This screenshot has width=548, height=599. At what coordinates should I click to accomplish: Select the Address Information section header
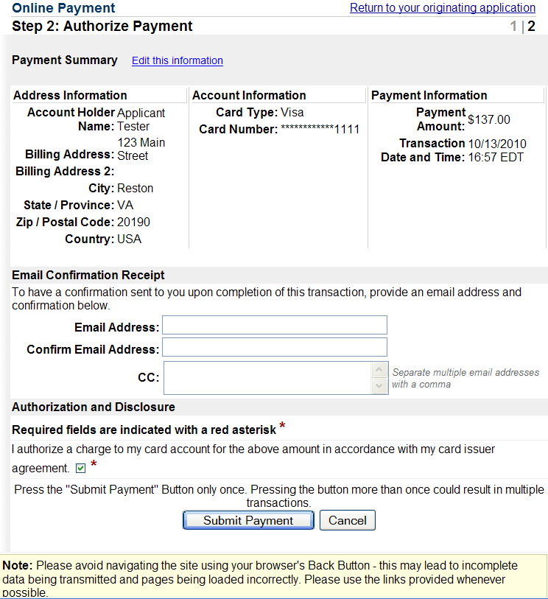[x=70, y=95]
